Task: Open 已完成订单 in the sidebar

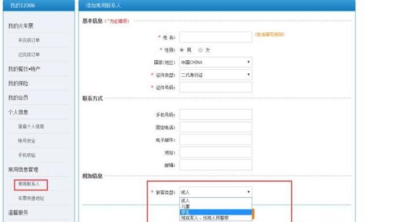Action: pos(29,55)
